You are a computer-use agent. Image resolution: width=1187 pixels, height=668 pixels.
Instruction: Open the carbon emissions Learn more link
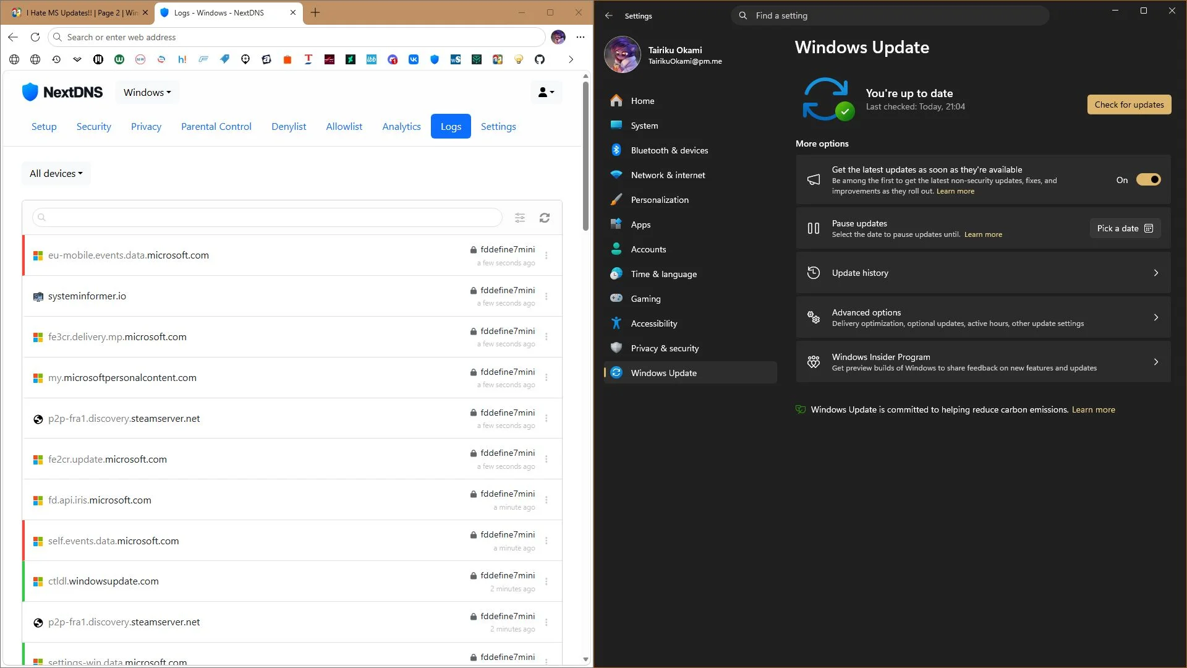(1093, 409)
